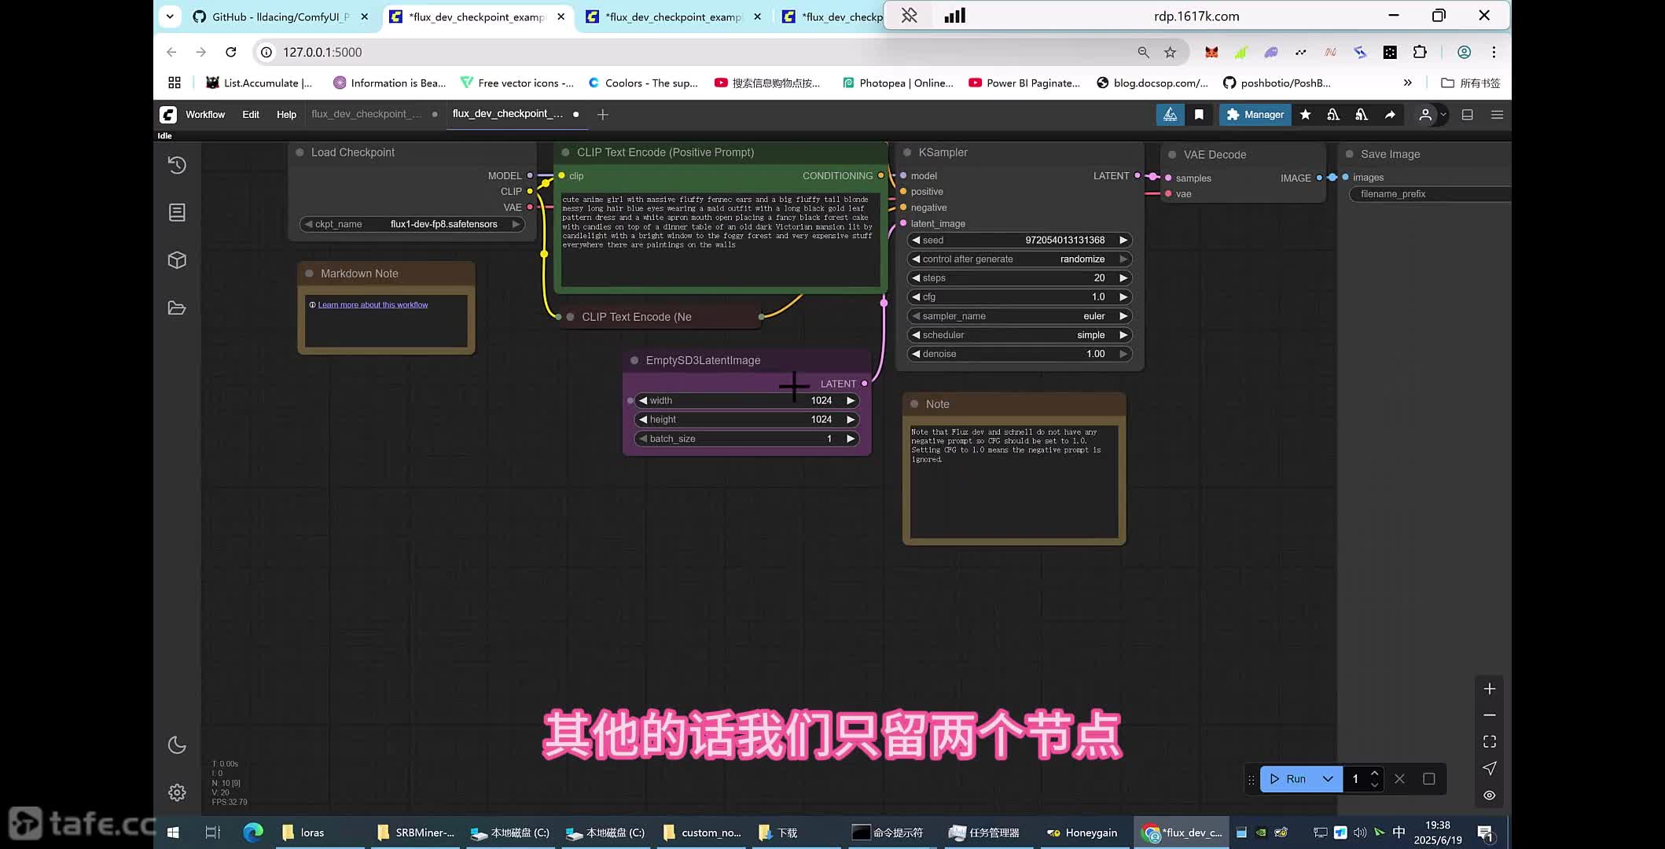Zoom in canvas with plus button
This screenshot has height=849, width=1665.
click(1490, 689)
